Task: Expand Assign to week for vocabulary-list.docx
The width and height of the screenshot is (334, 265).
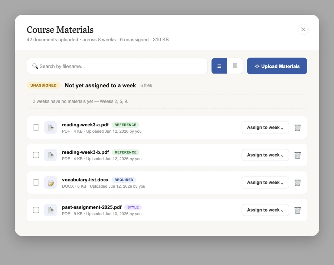Action: pos(265,182)
